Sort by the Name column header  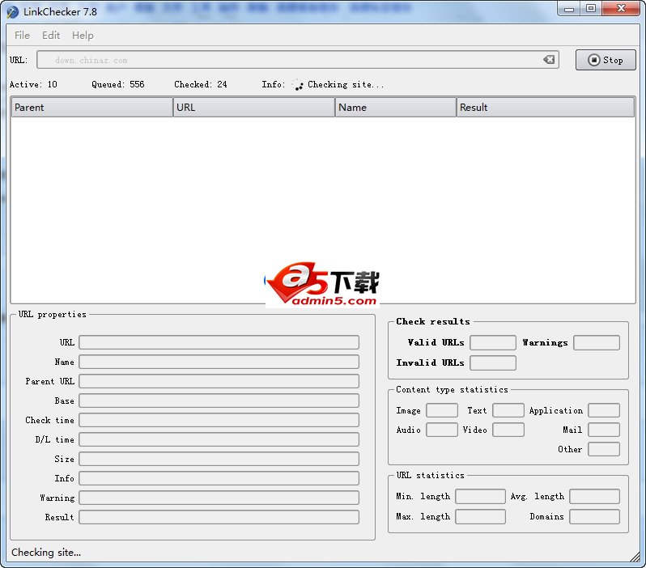coord(396,107)
